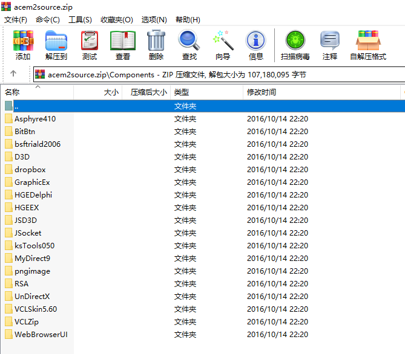Click the WebBrowserUI folder icon
Viewport: 405px width, 354px height.
point(8,335)
